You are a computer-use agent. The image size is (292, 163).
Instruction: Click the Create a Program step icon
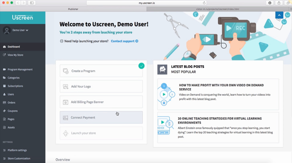pos(65,71)
